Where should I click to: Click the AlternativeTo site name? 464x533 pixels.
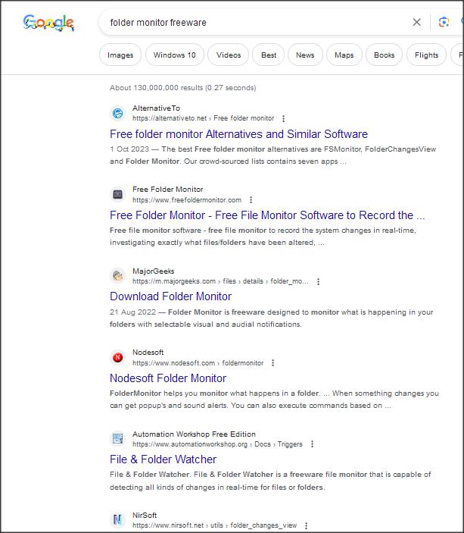point(156,108)
